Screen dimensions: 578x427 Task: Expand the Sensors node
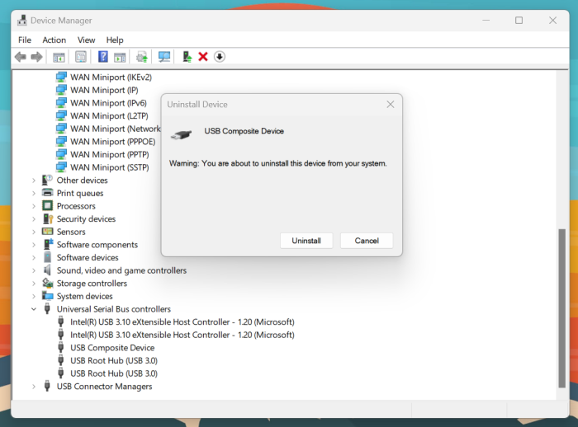click(34, 232)
